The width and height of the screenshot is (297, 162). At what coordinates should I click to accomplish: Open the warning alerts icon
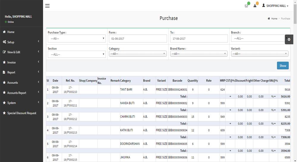coord(255,6)
